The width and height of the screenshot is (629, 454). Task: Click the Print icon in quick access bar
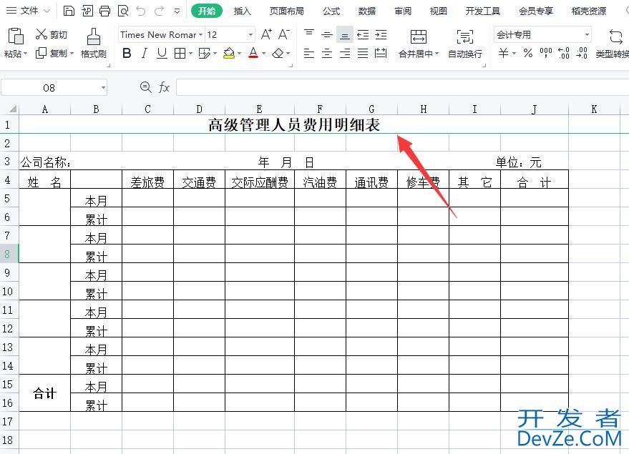[x=104, y=11]
